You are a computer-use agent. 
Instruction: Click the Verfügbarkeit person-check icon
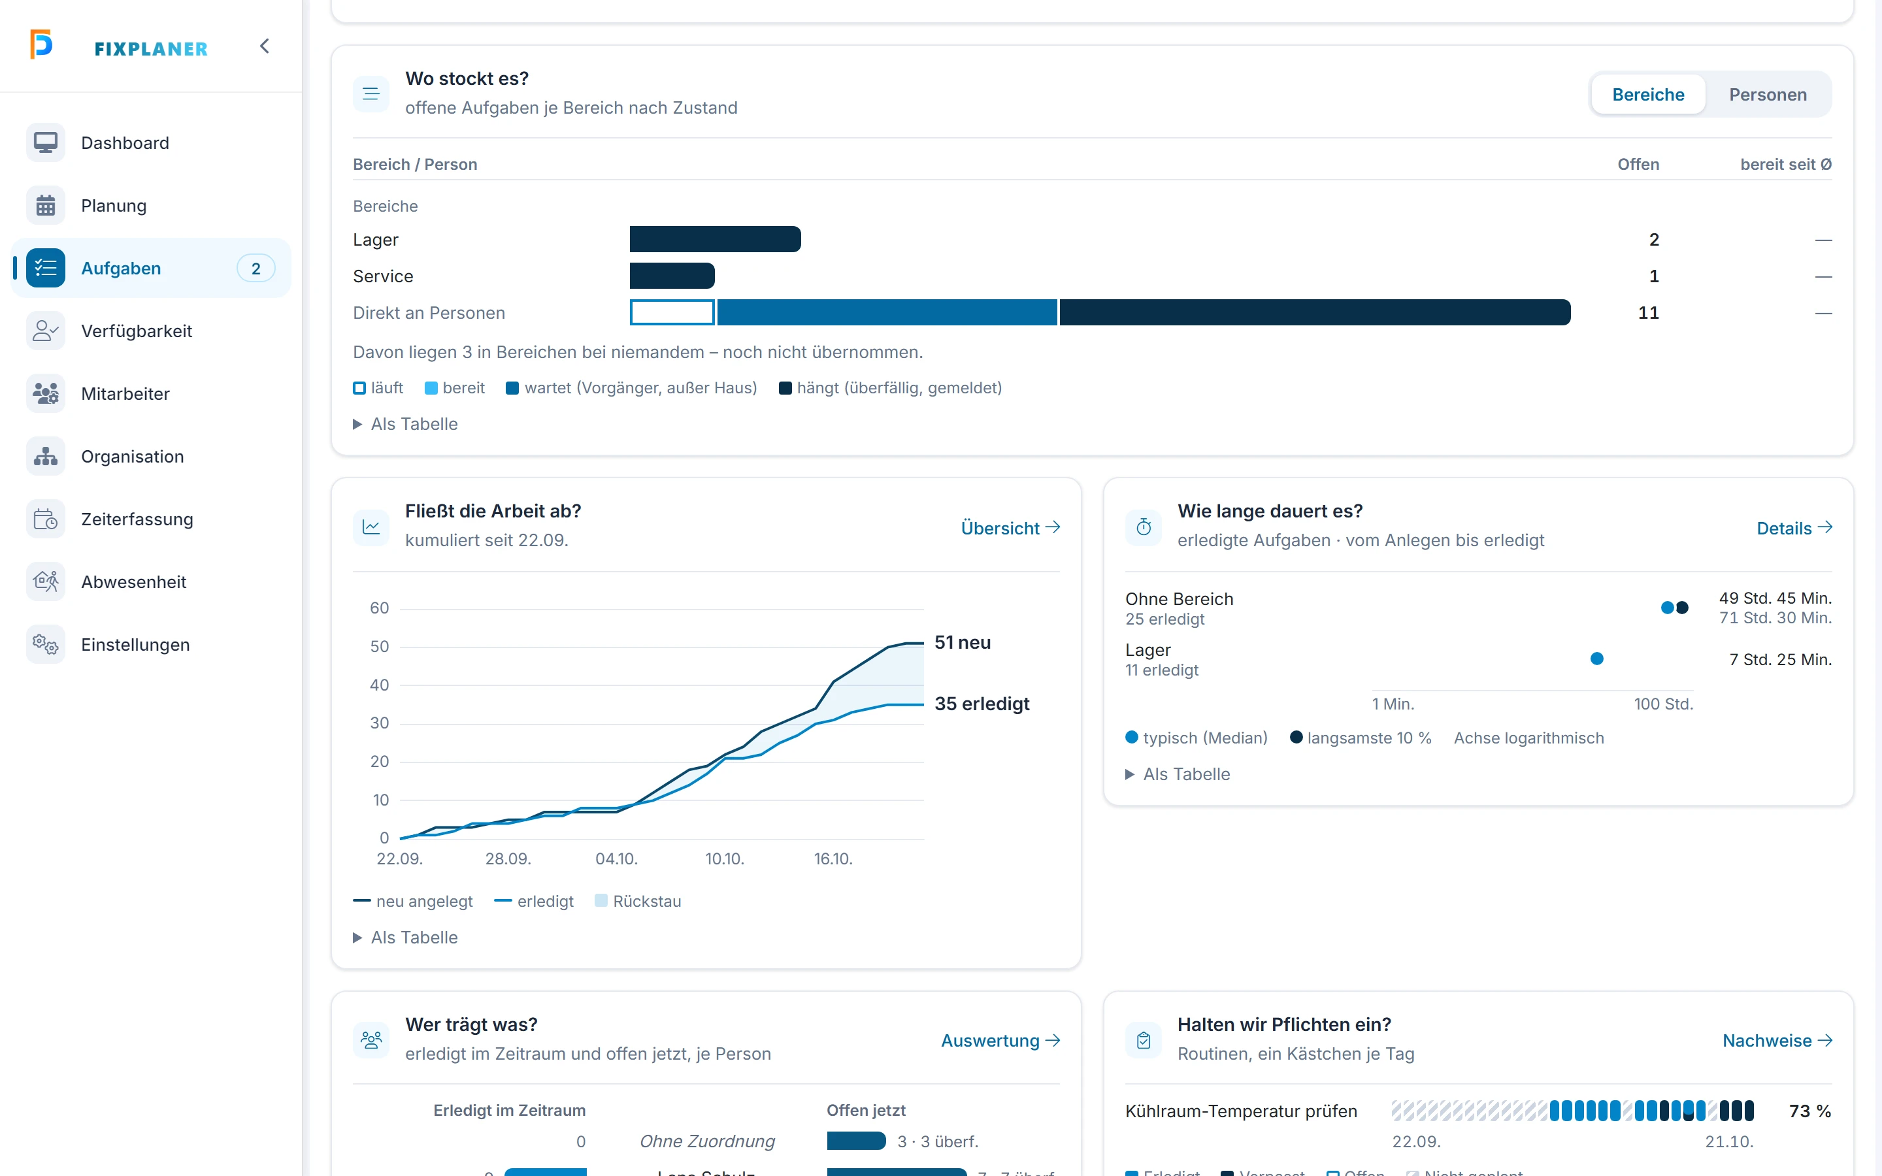pos(45,331)
